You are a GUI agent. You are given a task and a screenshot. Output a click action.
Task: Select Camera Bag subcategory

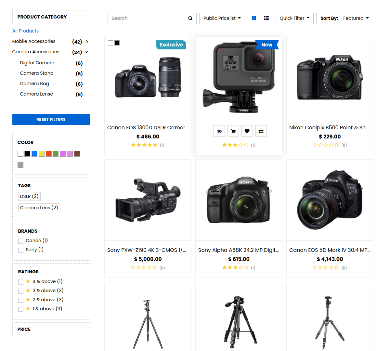click(34, 84)
